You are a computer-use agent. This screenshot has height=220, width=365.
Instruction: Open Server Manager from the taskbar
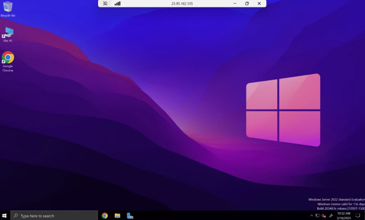tap(129, 215)
